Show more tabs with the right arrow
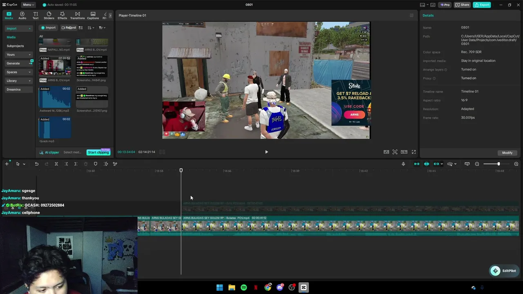This screenshot has width=523, height=294. pos(110,16)
